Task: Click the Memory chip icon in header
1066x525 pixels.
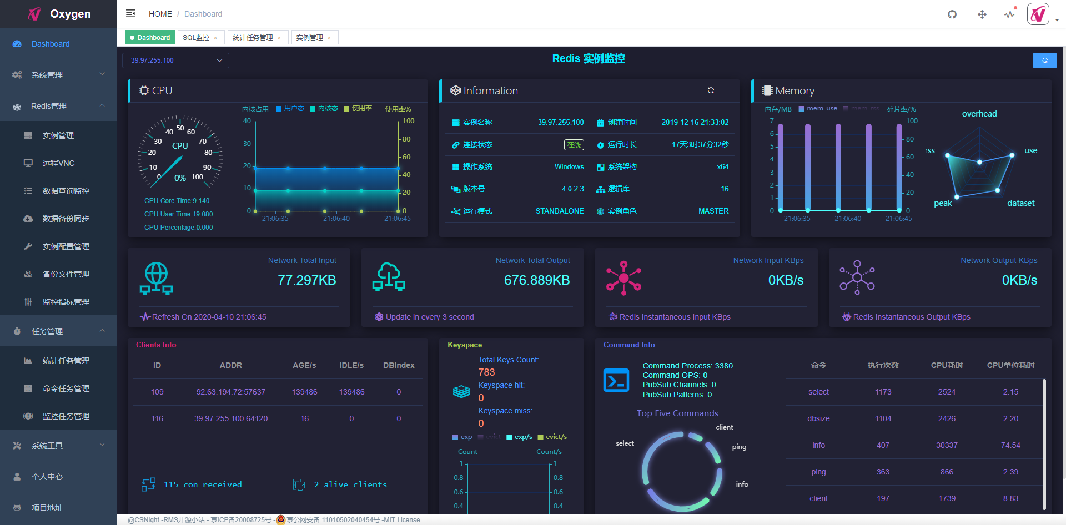Action: tap(767, 90)
